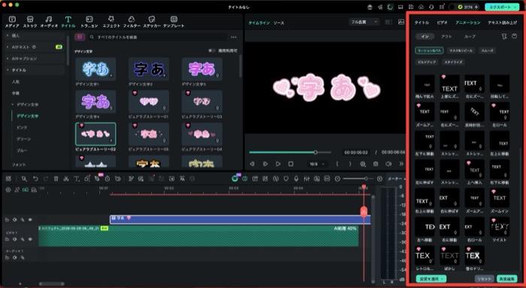Click the timeline horizontal scrollbar
526x288 pixels.
52,284
